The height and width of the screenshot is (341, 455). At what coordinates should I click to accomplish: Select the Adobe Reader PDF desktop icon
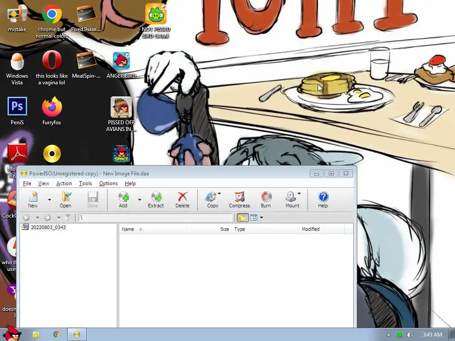tap(17, 153)
